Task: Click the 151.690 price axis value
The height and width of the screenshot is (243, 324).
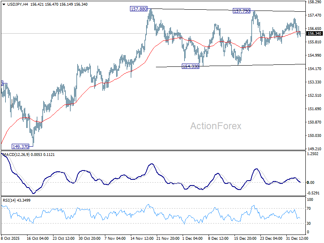Action: tap(315, 109)
